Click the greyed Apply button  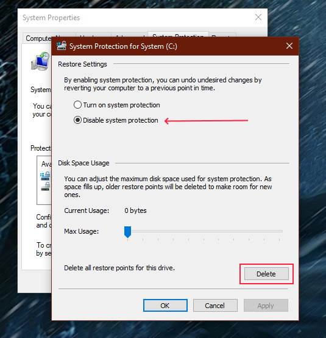pos(266,306)
